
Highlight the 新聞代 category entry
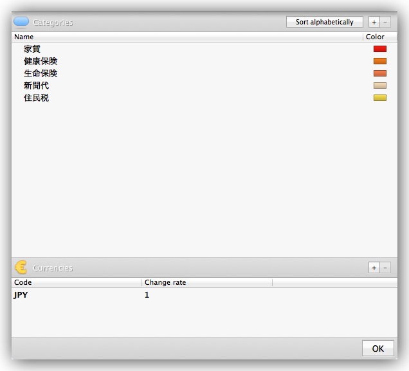tap(36, 86)
